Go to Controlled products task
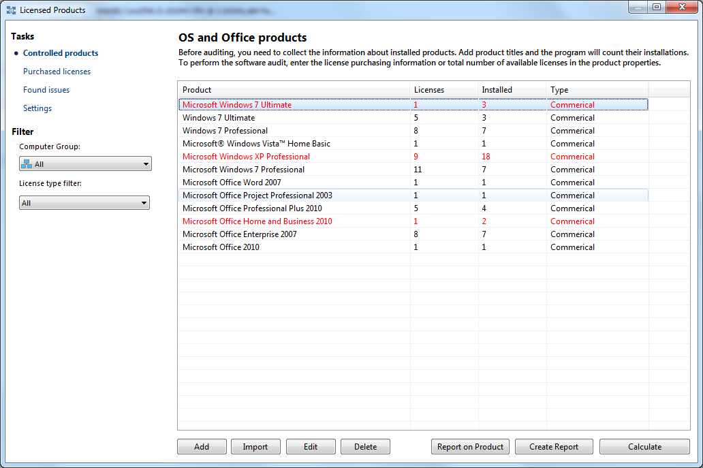Screen dimensions: 703x468 tap(61, 53)
